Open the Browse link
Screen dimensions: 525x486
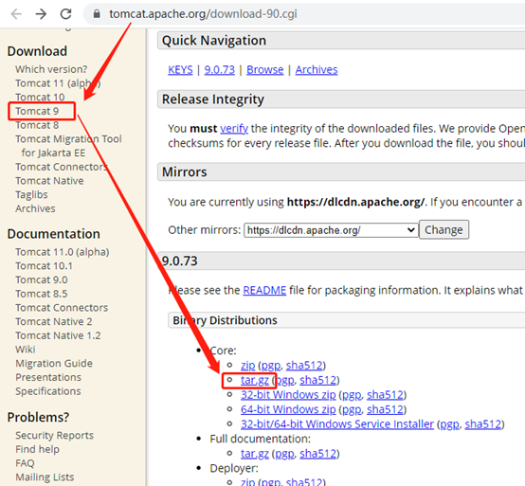[264, 69]
